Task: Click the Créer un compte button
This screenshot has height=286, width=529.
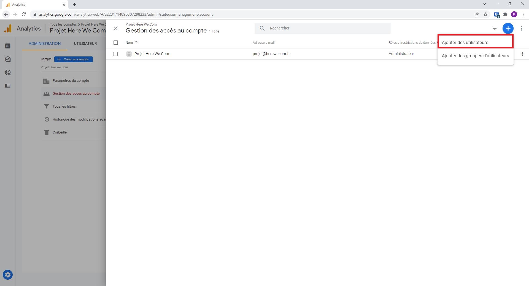Action: tap(74, 59)
